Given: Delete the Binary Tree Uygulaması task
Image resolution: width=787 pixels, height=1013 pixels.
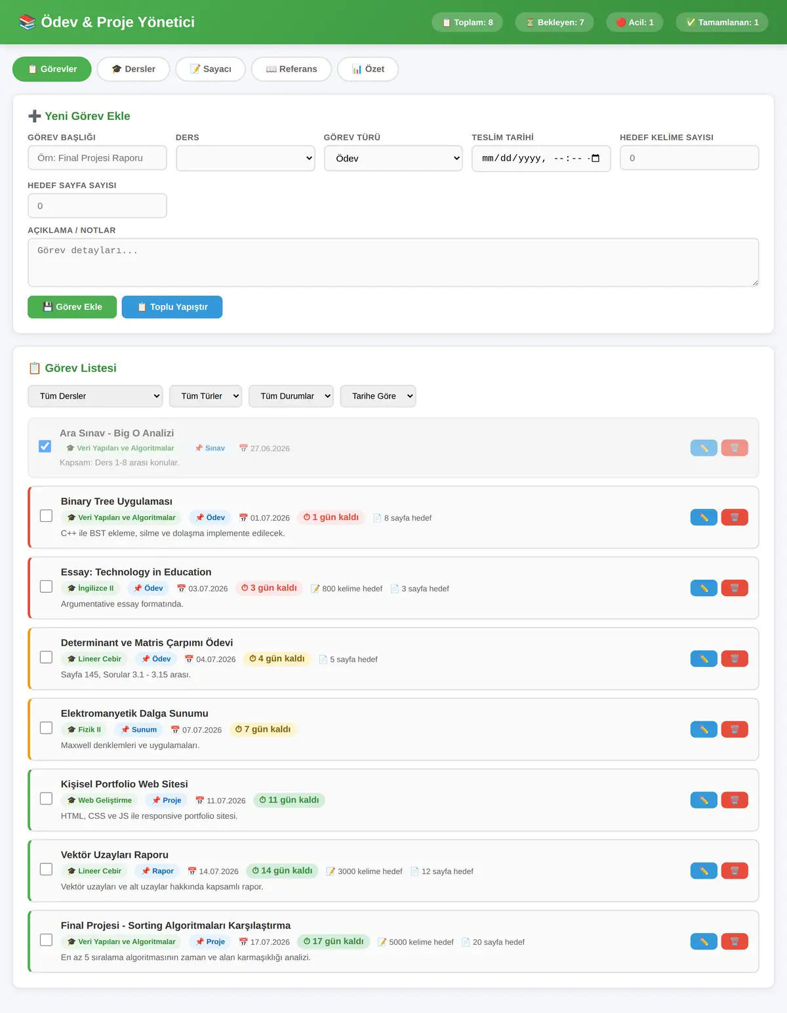Looking at the screenshot, I should [x=735, y=517].
